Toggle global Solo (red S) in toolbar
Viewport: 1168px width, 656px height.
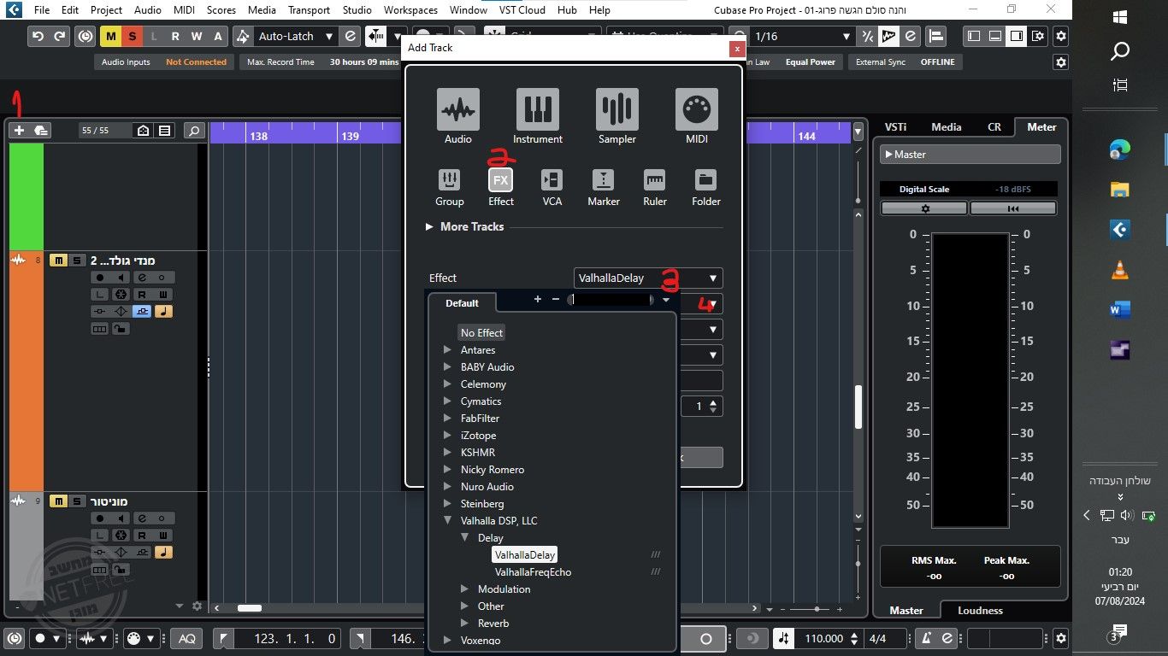[x=132, y=37]
